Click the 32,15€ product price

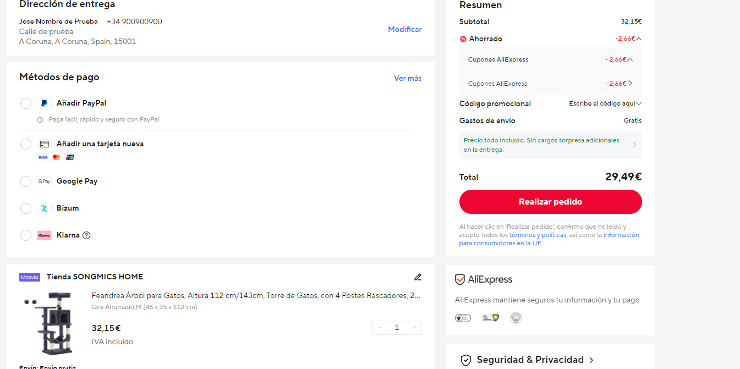(x=106, y=328)
